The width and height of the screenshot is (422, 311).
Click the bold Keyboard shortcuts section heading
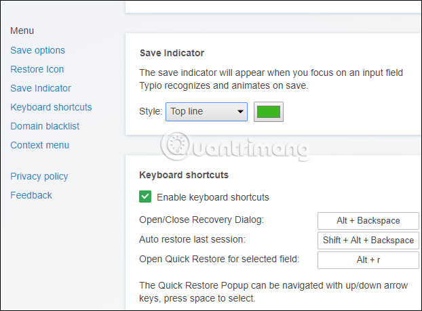(x=184, y=175)
